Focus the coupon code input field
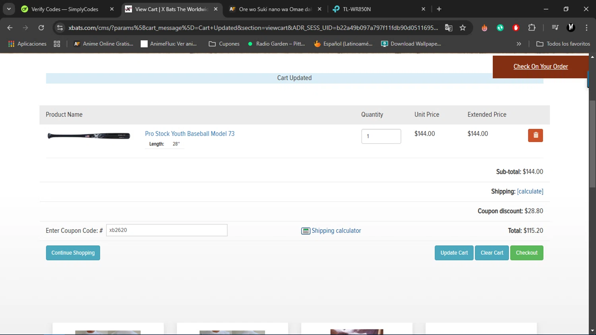This screenshot has width=596, height=335. (x=167, y=230)
